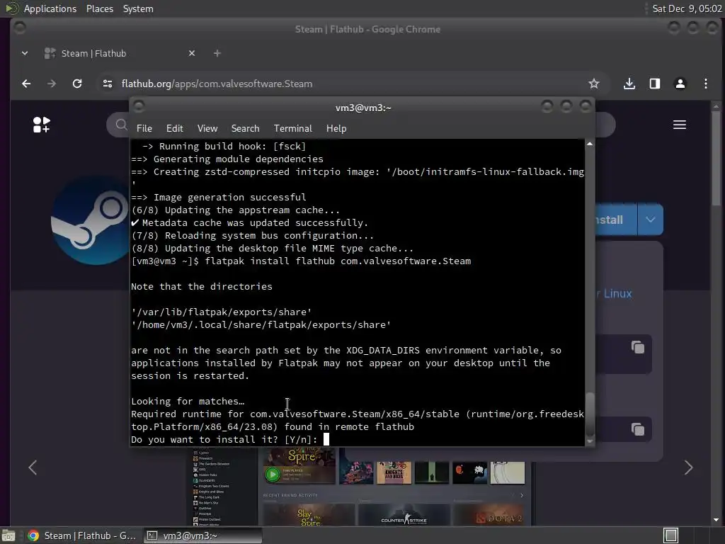
Task: Click the clock showing Sat Dec 9
Action: pos(687,8)
